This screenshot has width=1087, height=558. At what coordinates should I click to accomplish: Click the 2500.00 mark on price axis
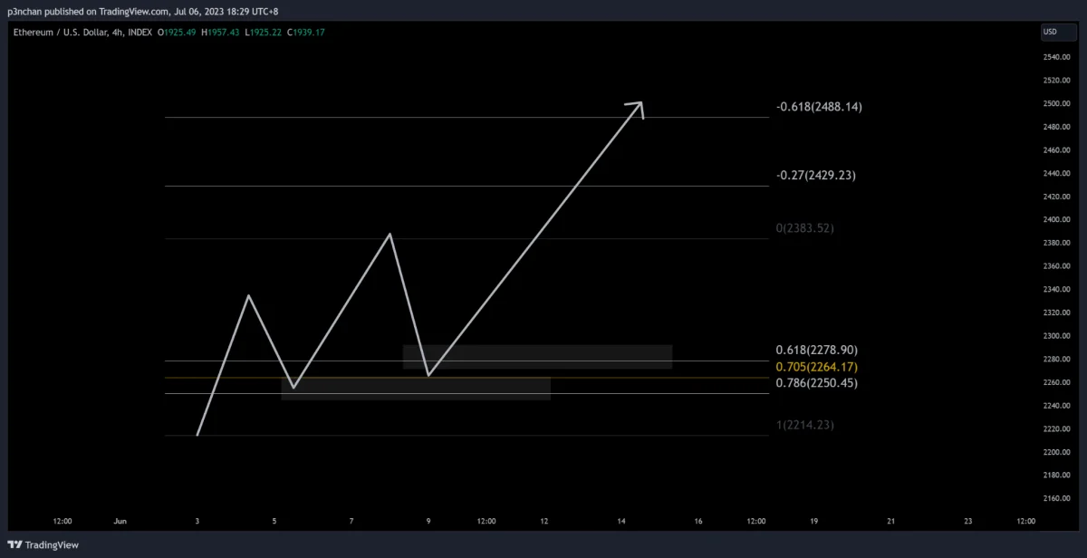(x=1057, y=103)
